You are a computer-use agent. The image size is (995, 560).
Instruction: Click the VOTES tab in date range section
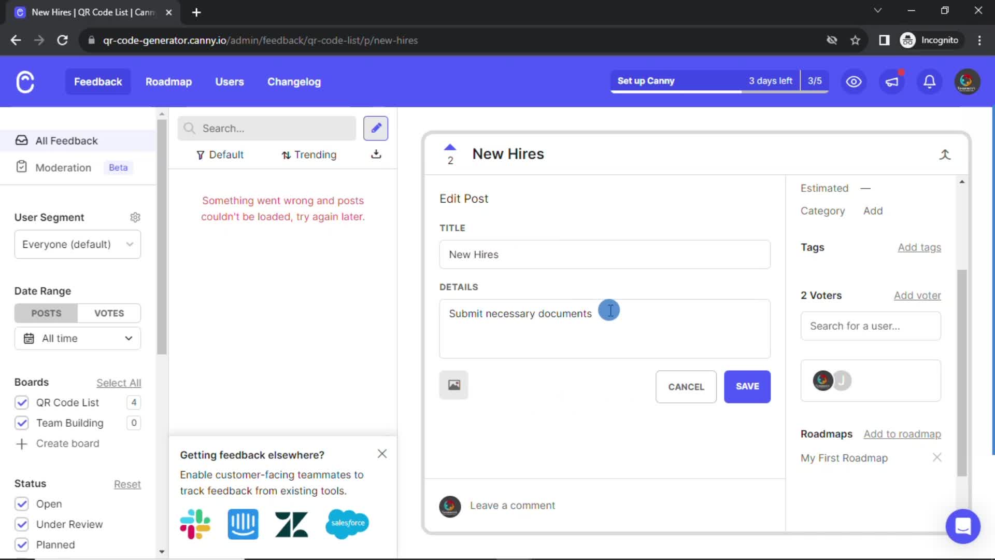tap(109, 314)
